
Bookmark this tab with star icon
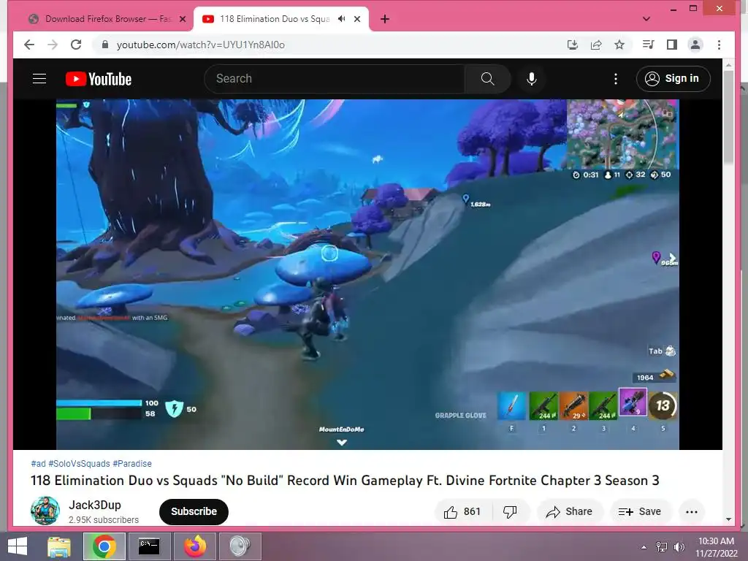click(619, 45)
